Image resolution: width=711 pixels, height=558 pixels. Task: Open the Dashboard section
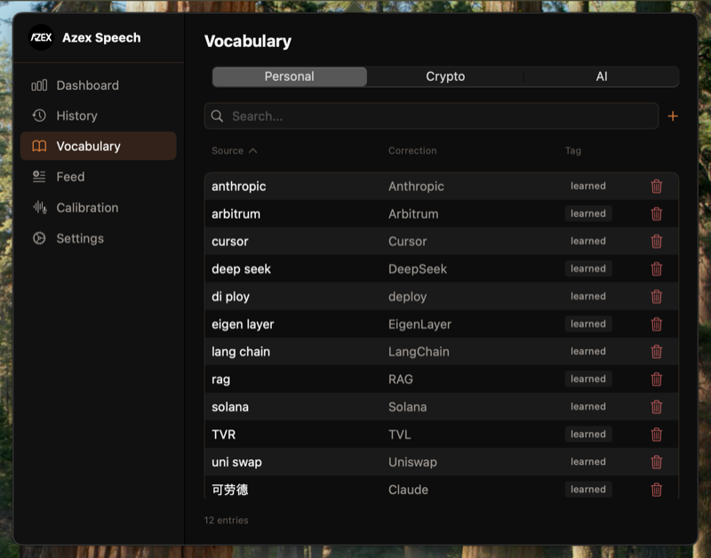(x=98, y=85)
